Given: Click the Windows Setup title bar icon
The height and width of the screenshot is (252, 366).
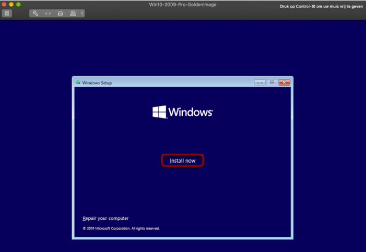Looking at the screenshot, I should (x=78, y=82).
